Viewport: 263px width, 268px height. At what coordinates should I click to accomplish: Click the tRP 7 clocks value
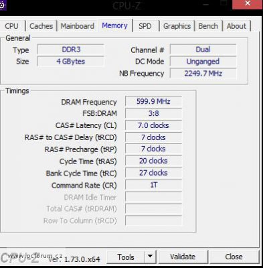tap(153, 149)
